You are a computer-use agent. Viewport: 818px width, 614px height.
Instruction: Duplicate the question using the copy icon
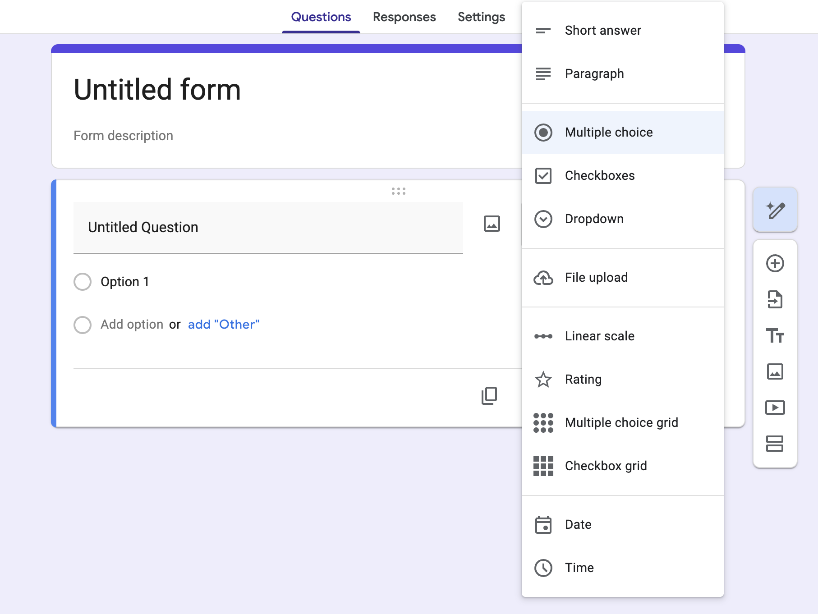[x=489, y=396]
